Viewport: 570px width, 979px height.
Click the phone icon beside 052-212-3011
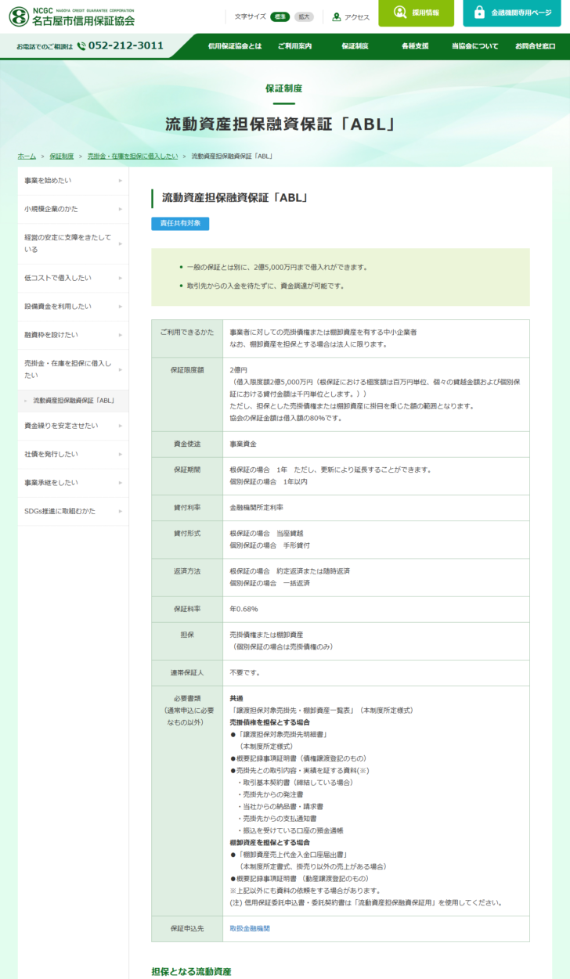(x=81, y=46)
